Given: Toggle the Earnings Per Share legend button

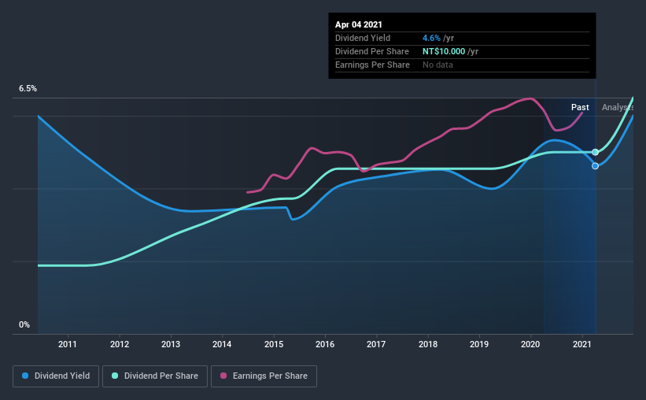Looking at the screenshot, I should pyautogui.click(x=264, y=376).
